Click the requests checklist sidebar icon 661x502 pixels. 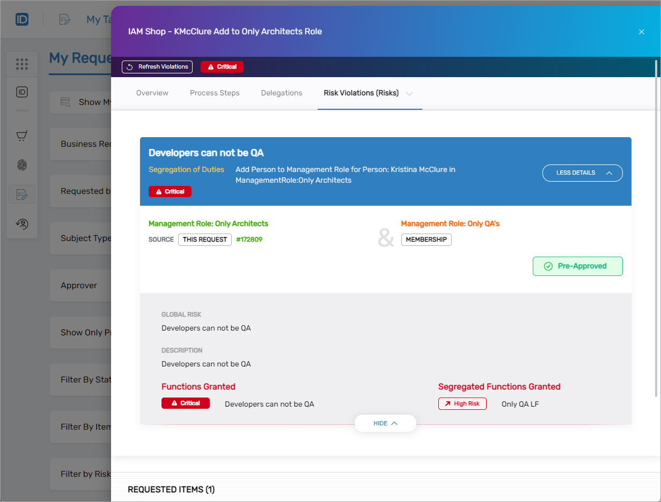click(22, 194)
